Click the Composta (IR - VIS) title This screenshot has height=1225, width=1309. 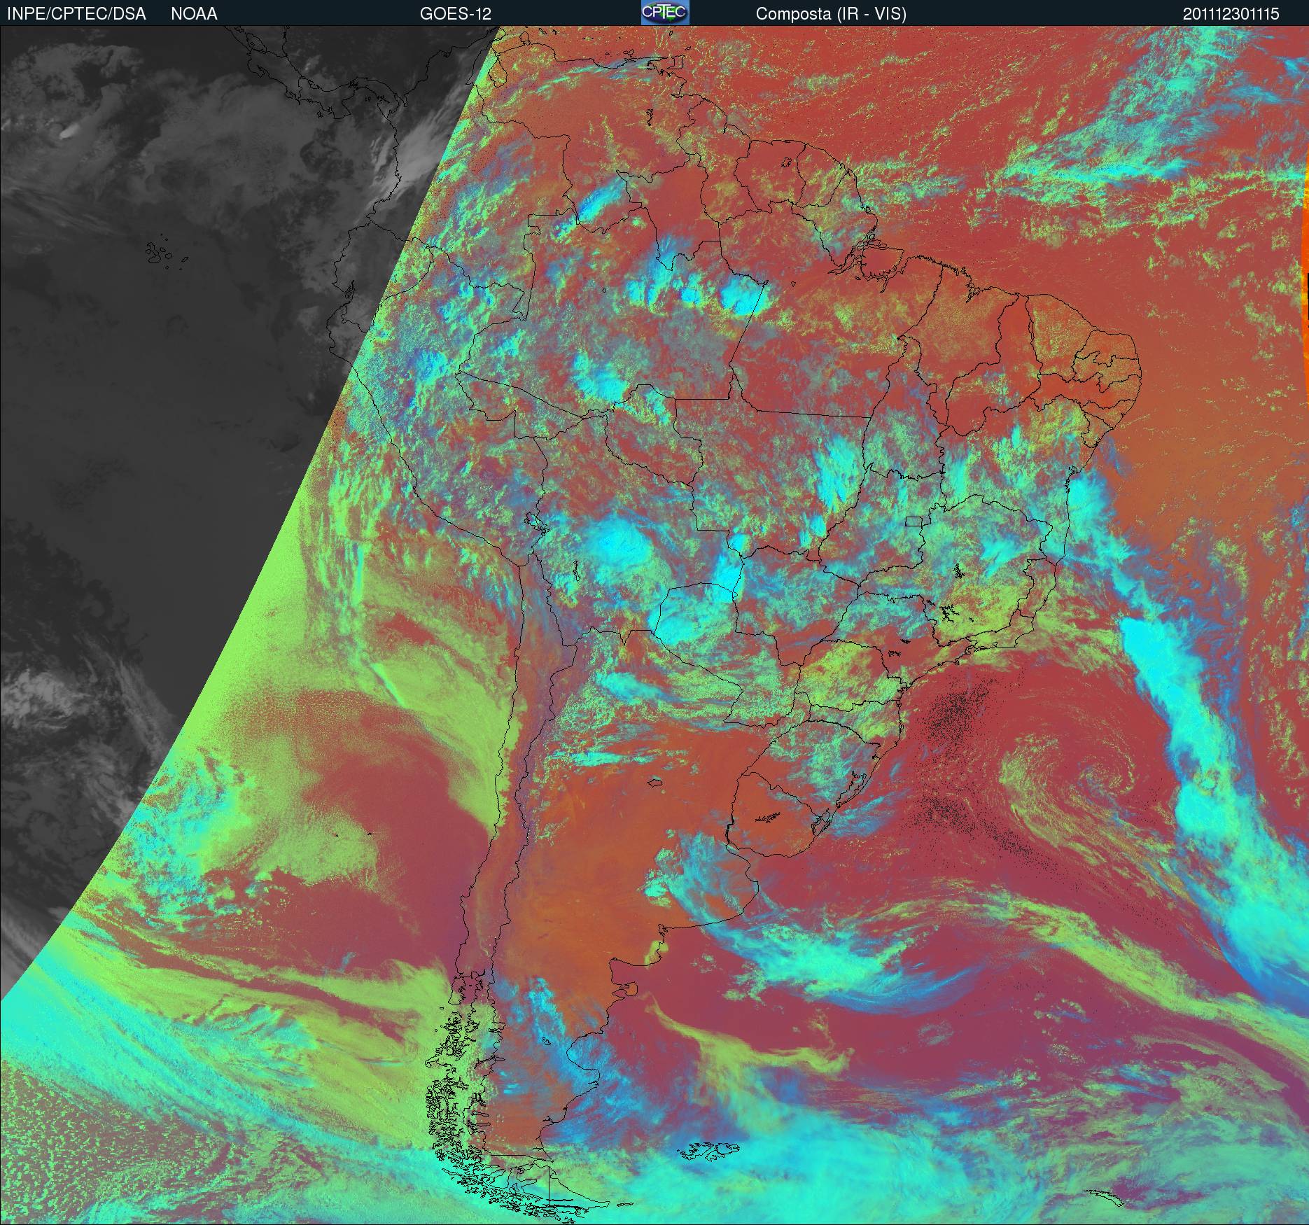(831, 14)
